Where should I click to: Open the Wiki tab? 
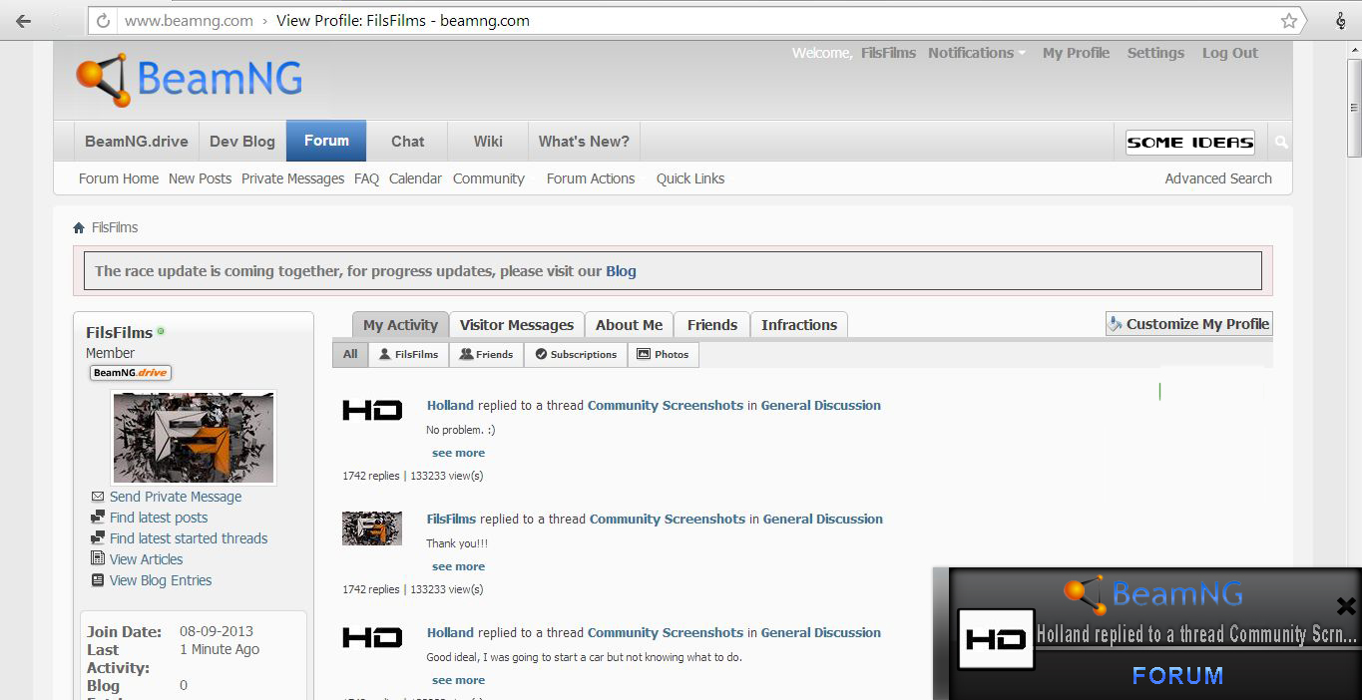click(488, 142)
